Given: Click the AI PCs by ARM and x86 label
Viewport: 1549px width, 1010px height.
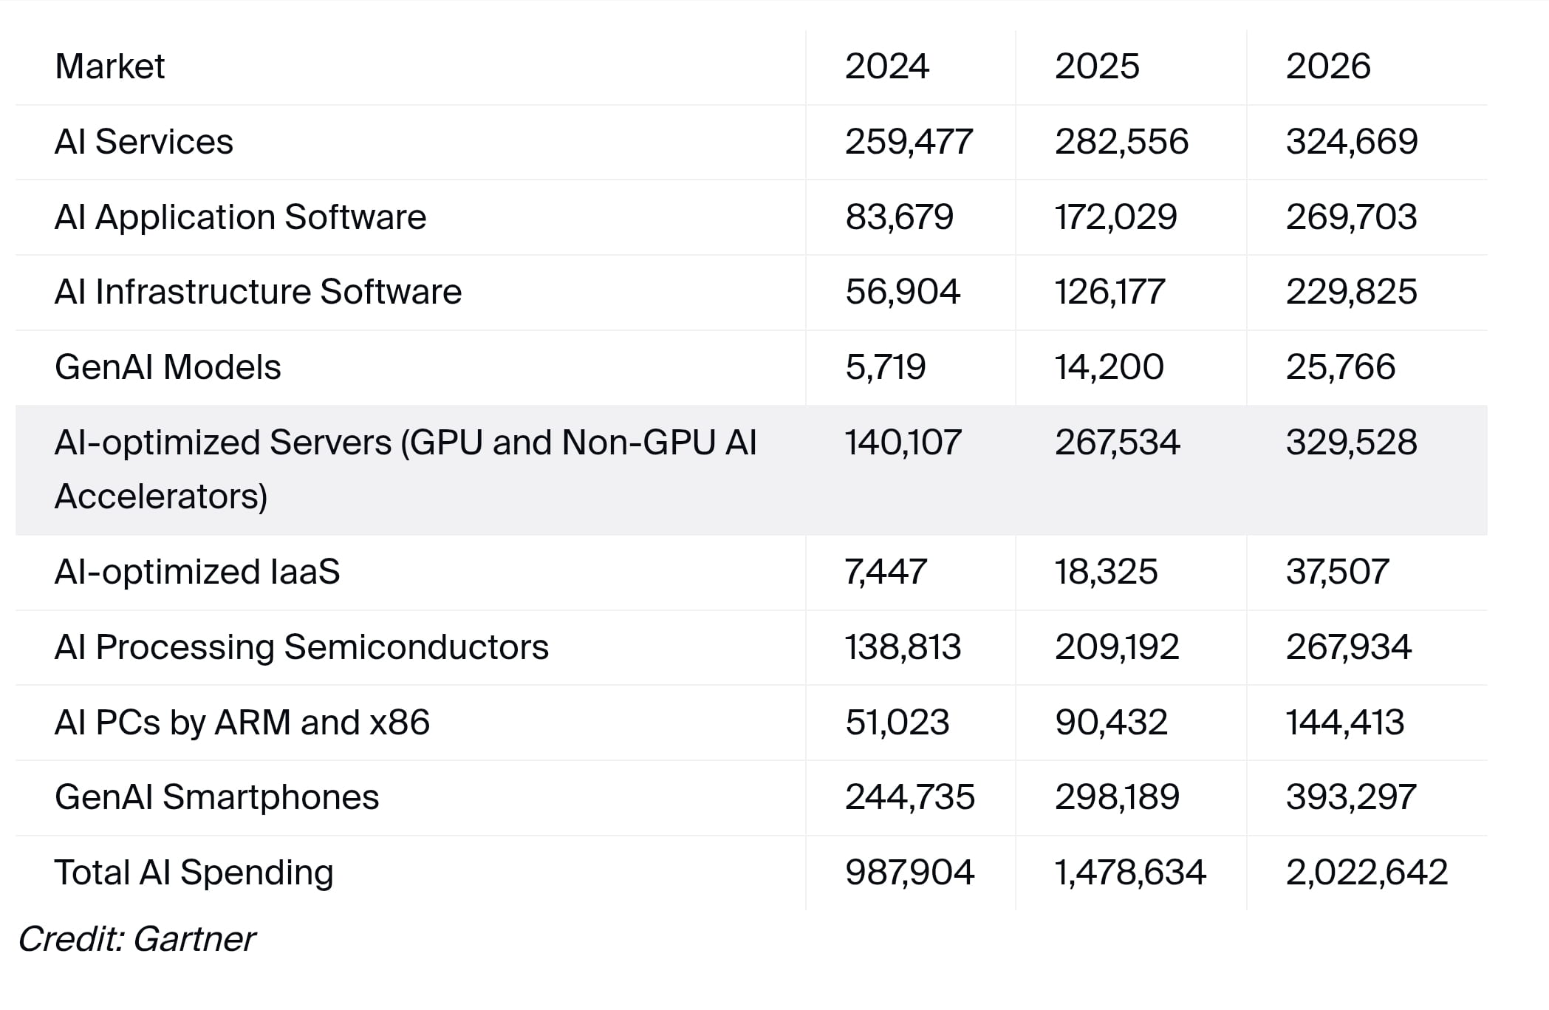Looking at the screenshot, I should (x=242, y=723).
